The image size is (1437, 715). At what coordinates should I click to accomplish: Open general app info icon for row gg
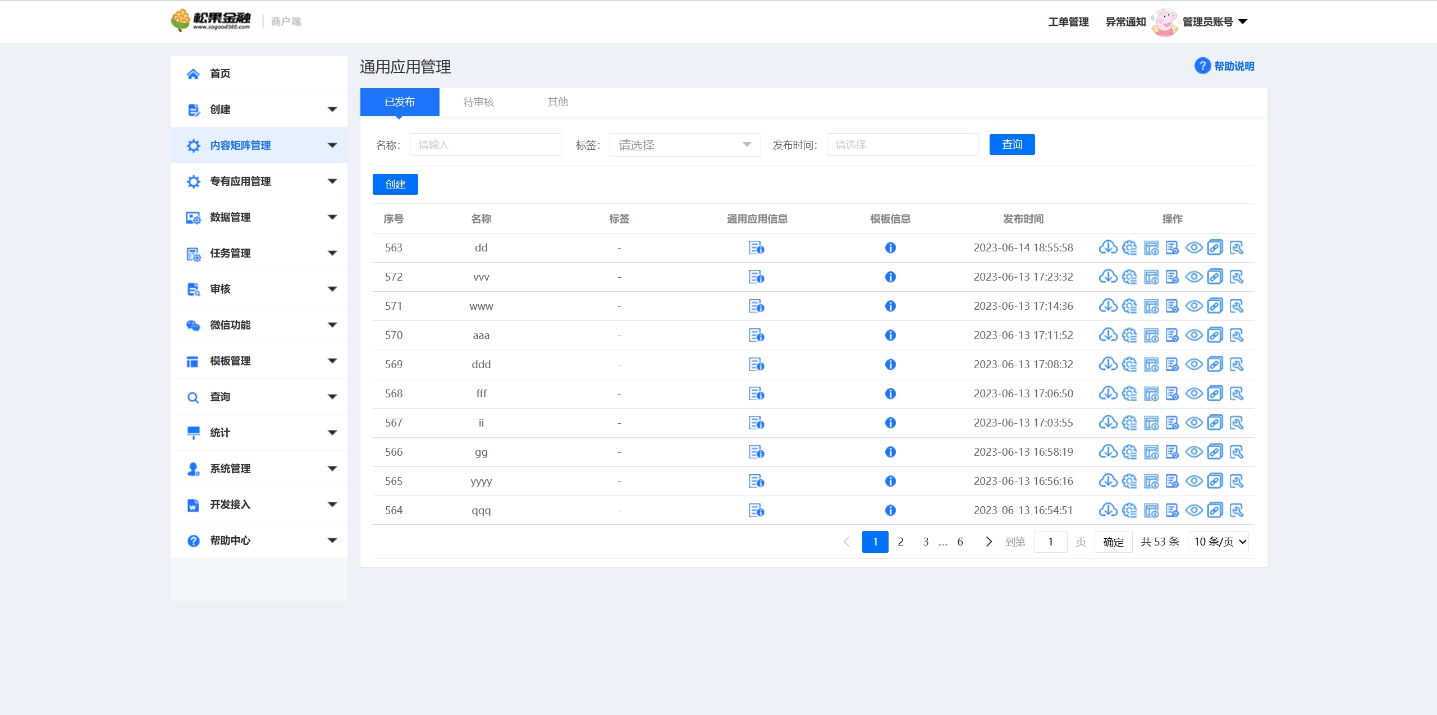coord(757,452)
